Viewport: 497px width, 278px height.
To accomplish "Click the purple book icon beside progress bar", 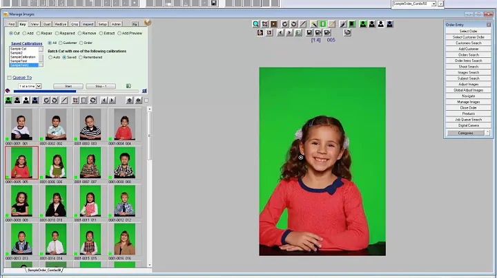I will [8, 91].
